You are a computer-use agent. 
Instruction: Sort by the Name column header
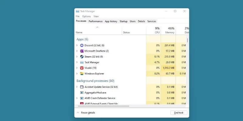click(98, 31)
